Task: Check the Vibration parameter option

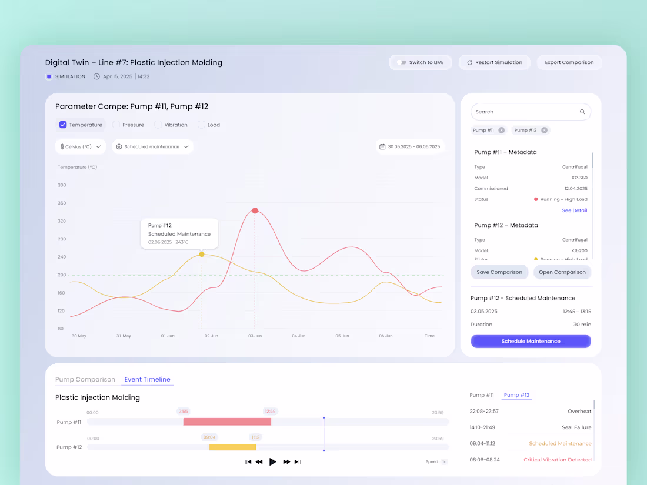Action: tap(158, 125)
